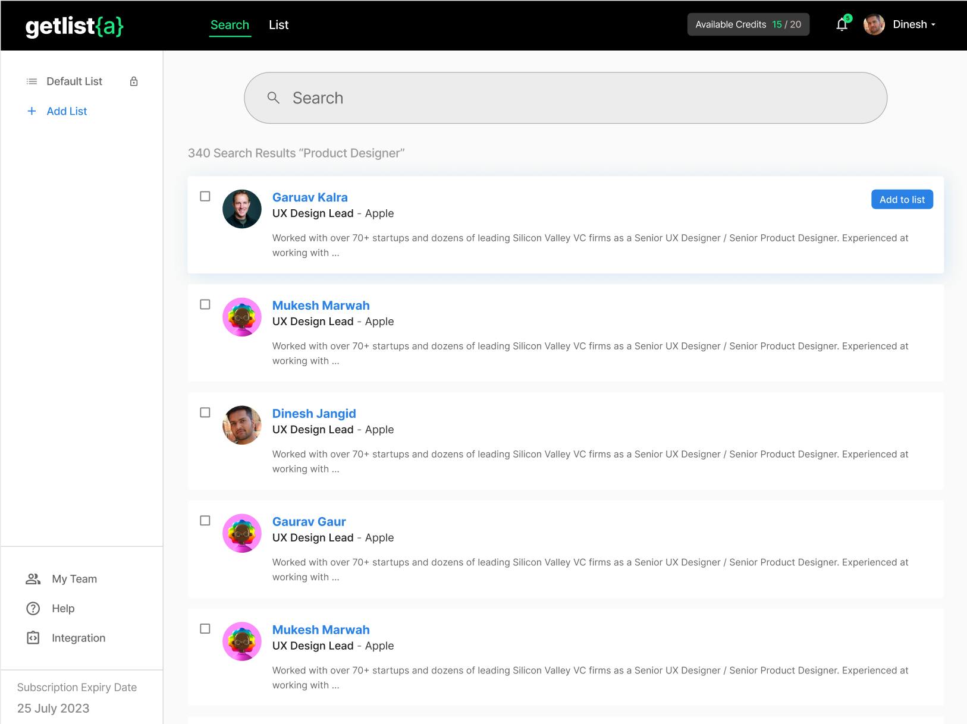This screenshot has width=967, height=724.
Task: Click the Available Credits badge
Action: point(748,24)
